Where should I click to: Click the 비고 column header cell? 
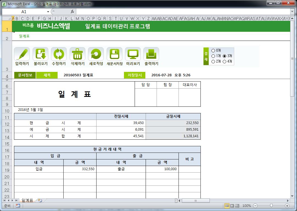(x=189, y=159)
